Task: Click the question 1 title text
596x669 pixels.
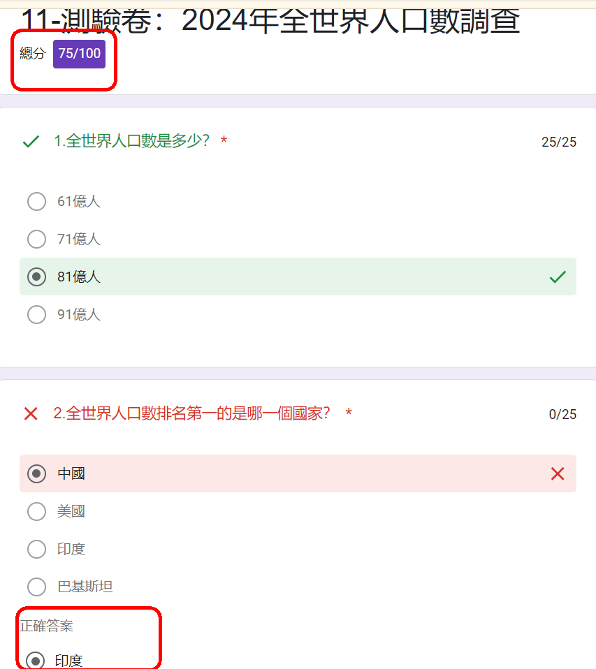Action: [x=132, y=142]
